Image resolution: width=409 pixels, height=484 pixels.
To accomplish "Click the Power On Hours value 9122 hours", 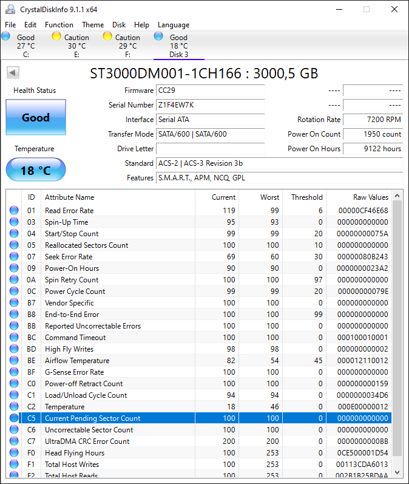I will [x=373, y=148].
